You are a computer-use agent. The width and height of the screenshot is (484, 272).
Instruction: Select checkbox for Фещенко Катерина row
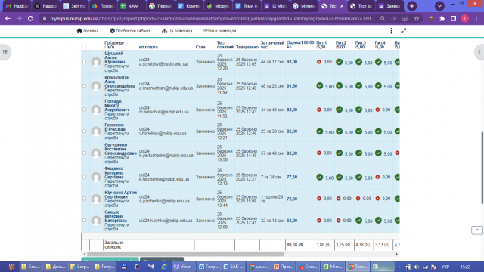pos(84,177)
